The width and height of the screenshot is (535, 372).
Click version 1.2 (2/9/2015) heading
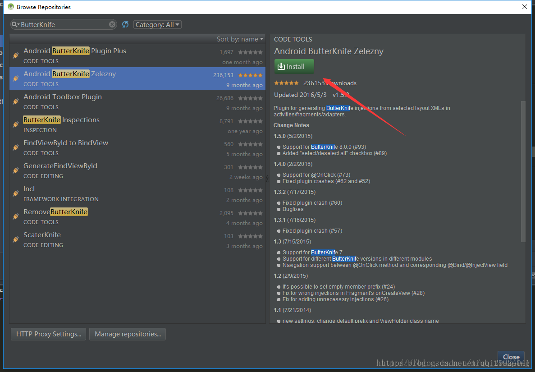tap(290, 276)
